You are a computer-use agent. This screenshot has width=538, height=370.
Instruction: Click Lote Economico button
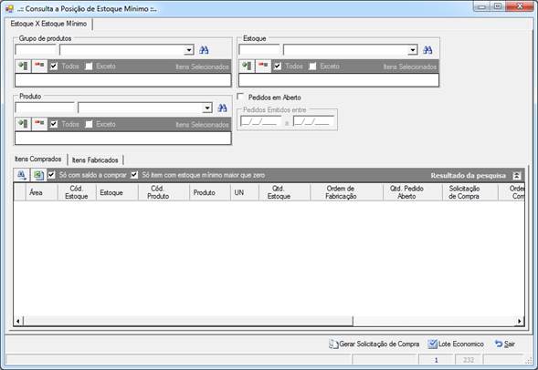pos(456,344)
